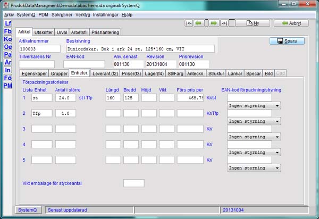This screenshot has height=219, width=319.
Task: Select the Egenskaper sub-tab
Action: point(34,73)
